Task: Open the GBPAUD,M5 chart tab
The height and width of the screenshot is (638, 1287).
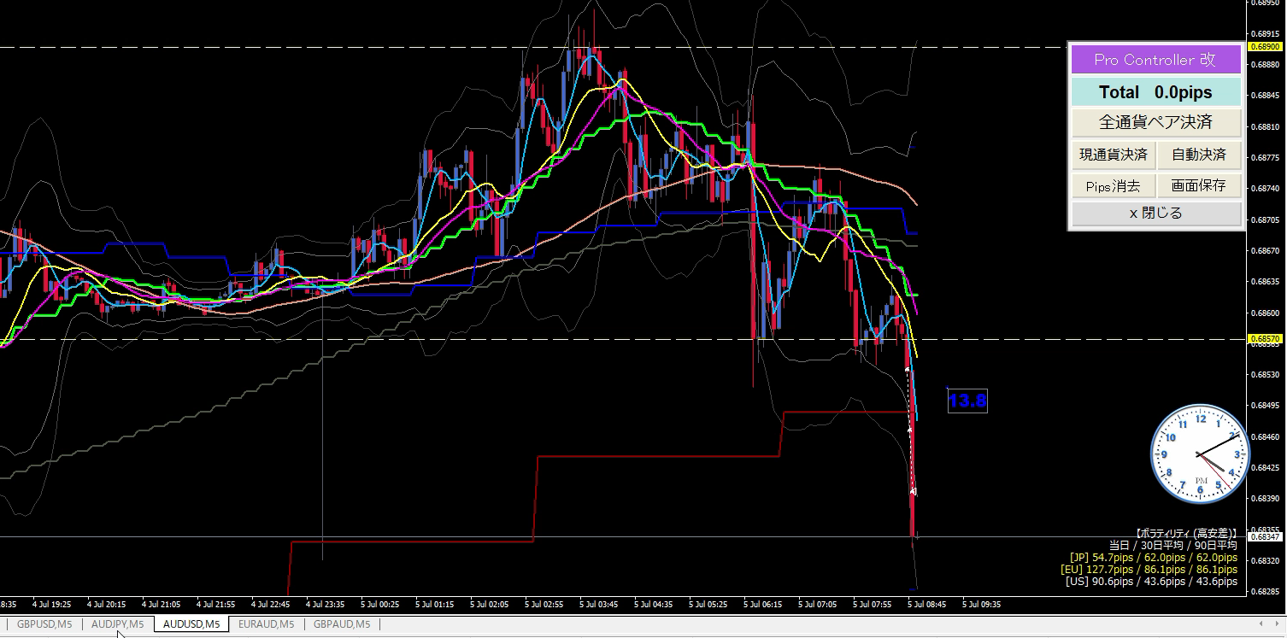Action: click(x=342, y=624)
